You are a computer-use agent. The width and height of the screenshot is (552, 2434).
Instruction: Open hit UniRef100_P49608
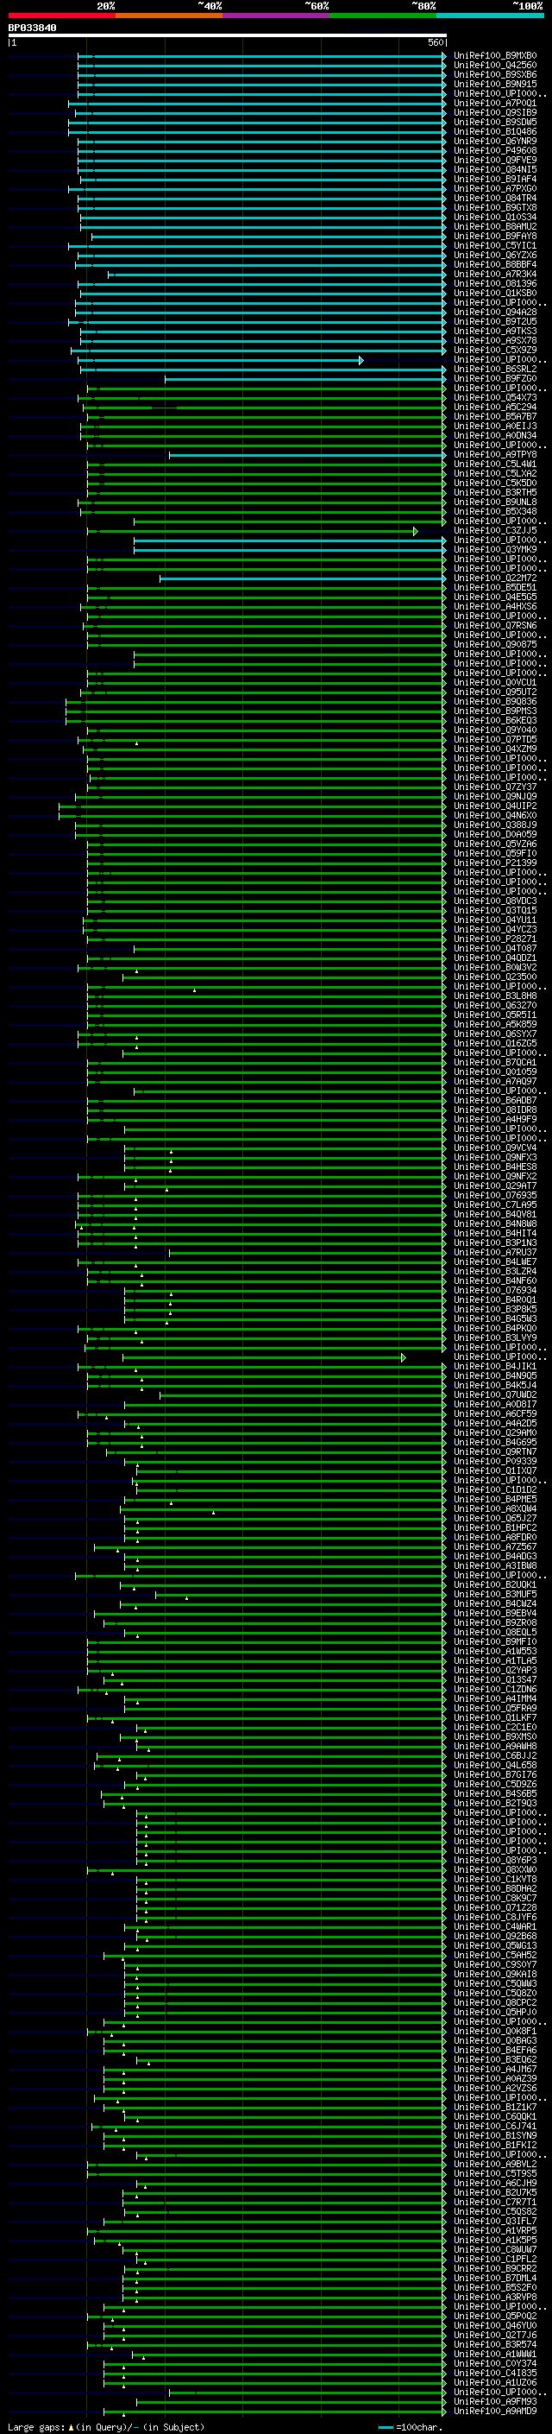(x=495, y=150)
